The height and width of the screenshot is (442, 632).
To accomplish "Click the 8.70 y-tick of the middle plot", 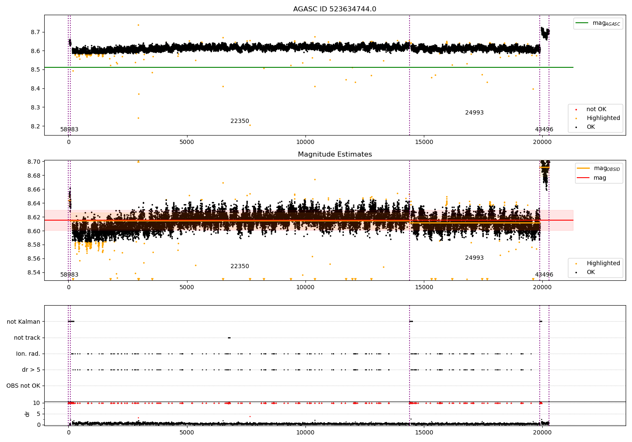I will point(34,162).
